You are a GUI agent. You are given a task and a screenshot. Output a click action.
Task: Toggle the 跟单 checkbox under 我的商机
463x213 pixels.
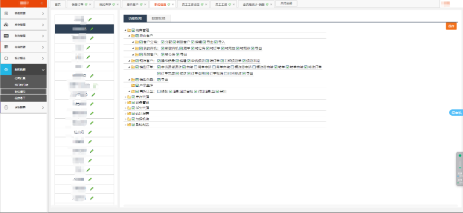(x=181, y=48)
